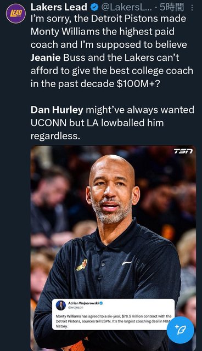Open the three-dot more options menu

[192, 8]
